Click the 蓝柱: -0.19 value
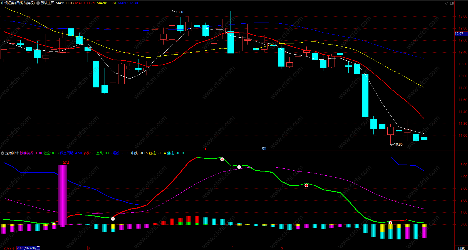Viewport: 468px width, 250px height. (175, 153)
